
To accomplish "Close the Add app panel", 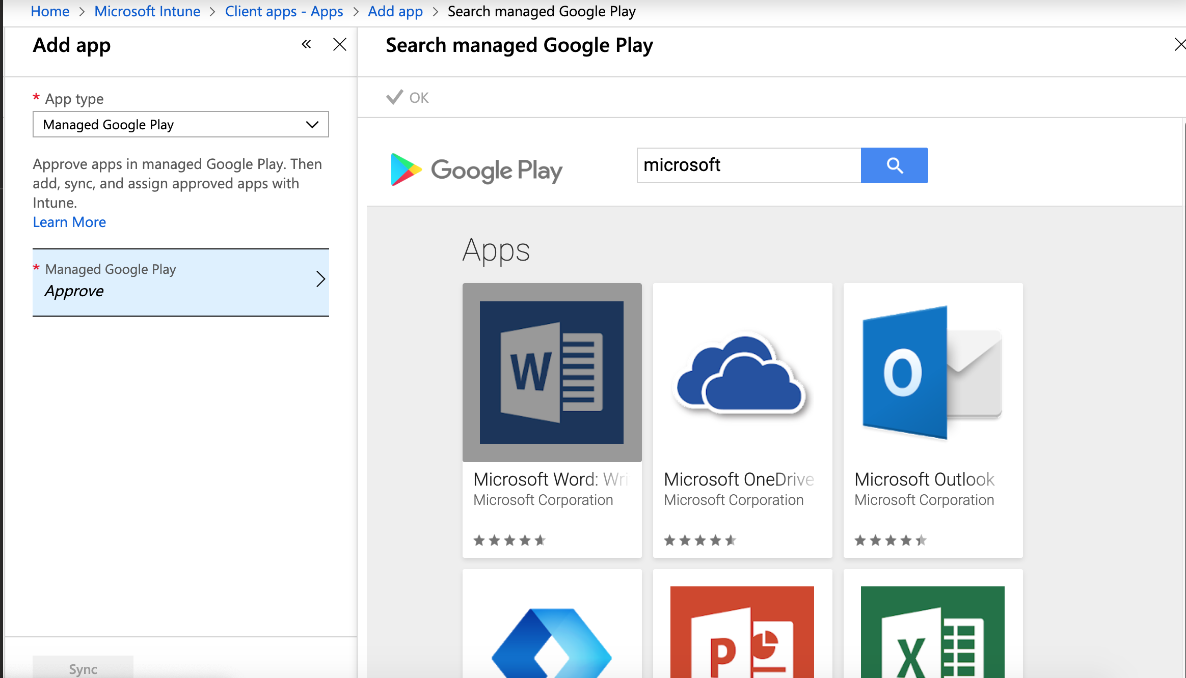I will point(340,44).
